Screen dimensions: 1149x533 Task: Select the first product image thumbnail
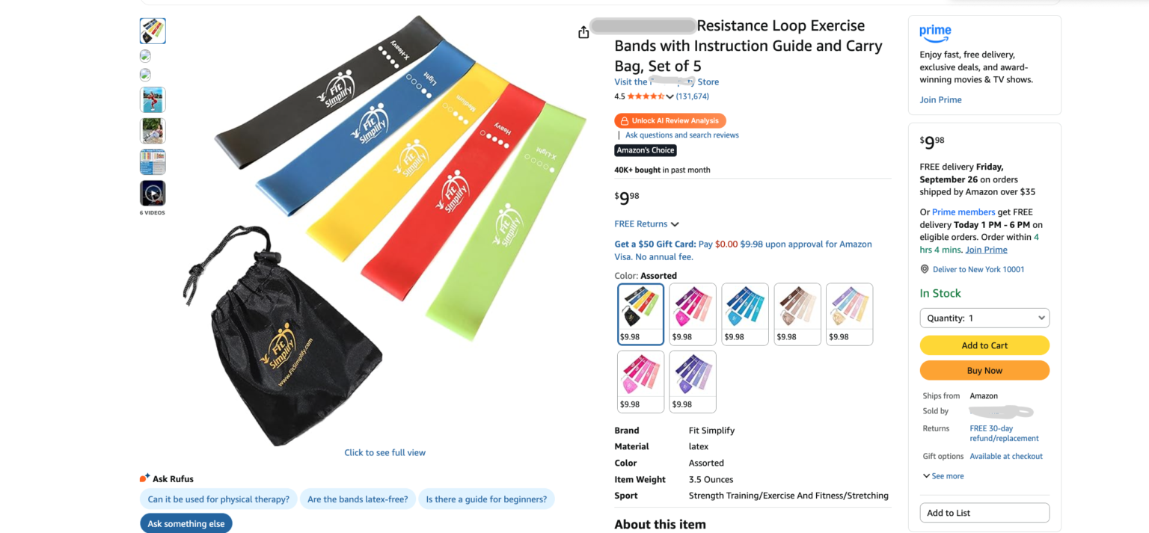(x=152, y=31)
